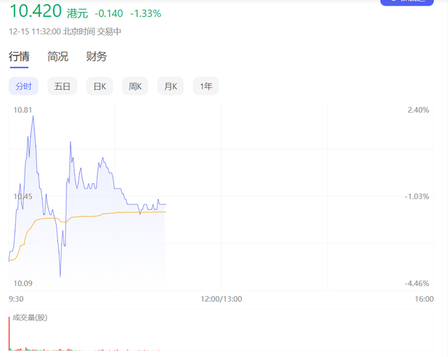Screen dimensions: 448x357
Task: Show the 周K chart
Action: (135, 86)
